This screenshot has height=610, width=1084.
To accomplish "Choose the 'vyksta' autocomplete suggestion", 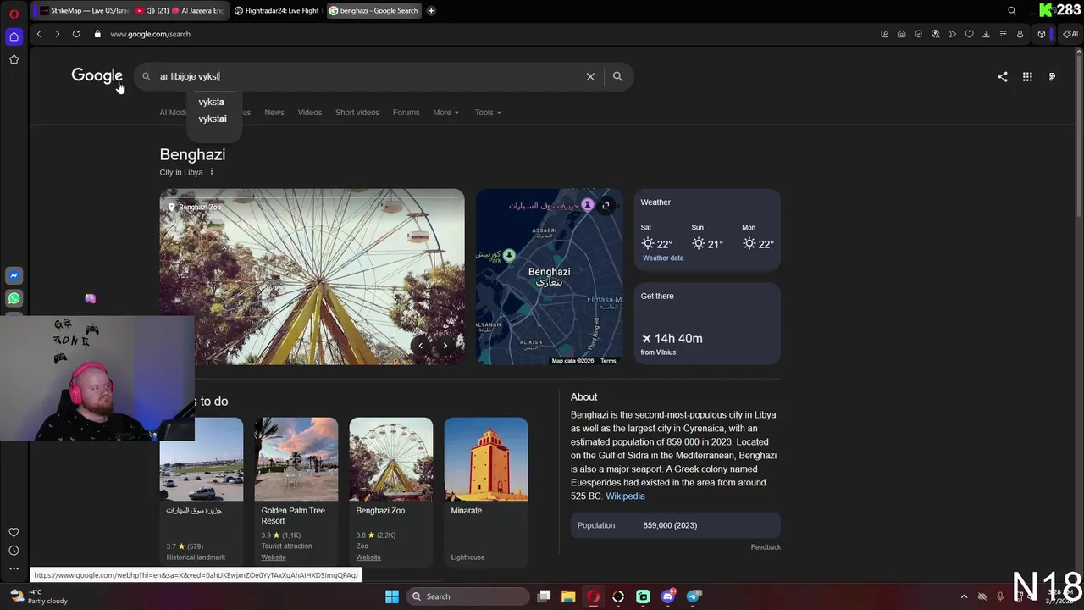I will (212, 102).
